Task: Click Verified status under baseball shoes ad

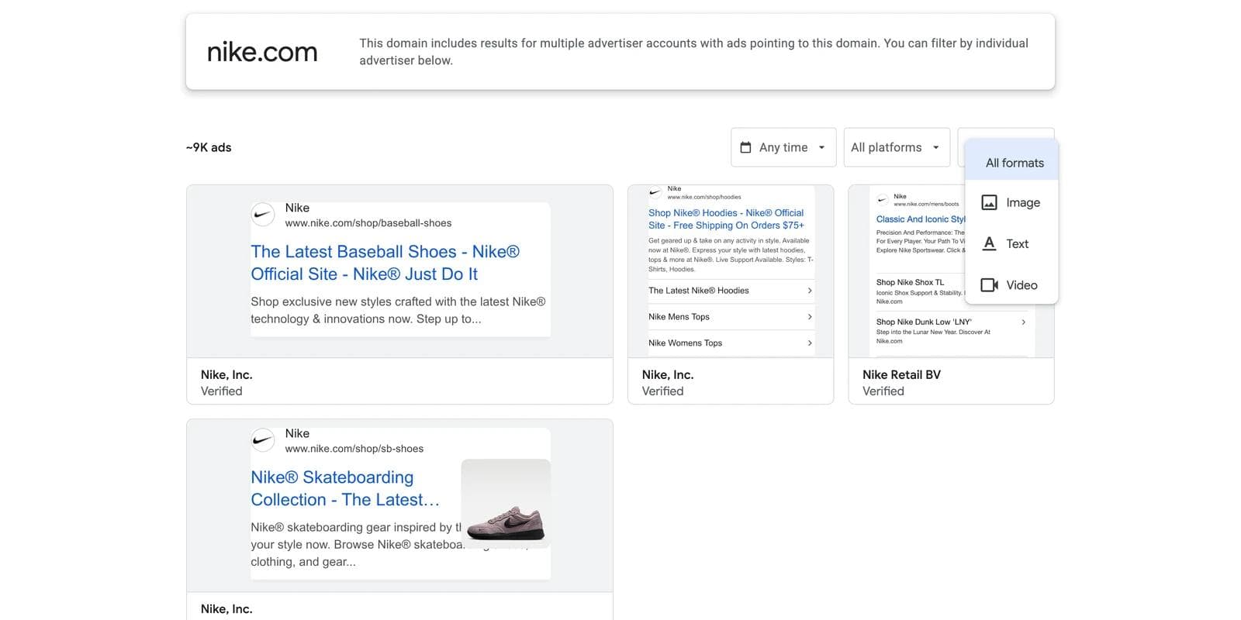Action: coord(222,391)
